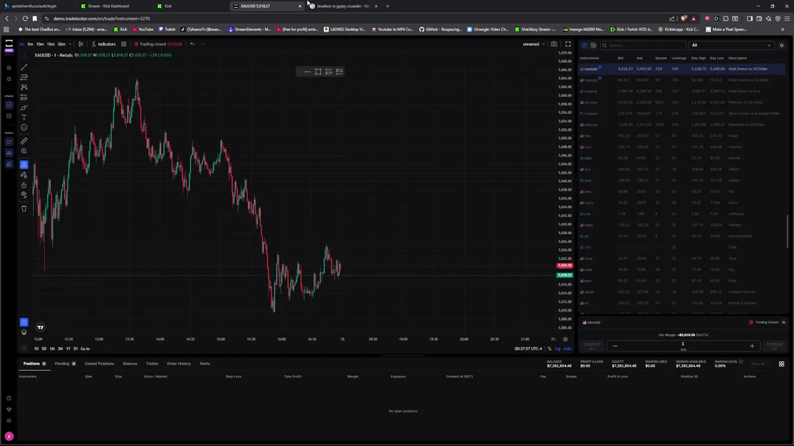Open chart settings gear on time axis
Screen dimensions: 794x446
[x=564, y=339]
